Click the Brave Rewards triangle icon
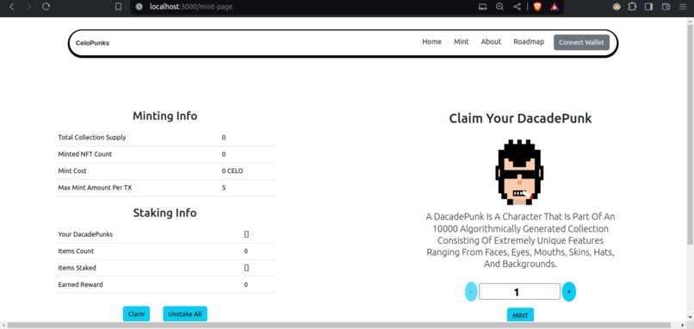This screenshot has width=694, height=329. pos(555,7)
